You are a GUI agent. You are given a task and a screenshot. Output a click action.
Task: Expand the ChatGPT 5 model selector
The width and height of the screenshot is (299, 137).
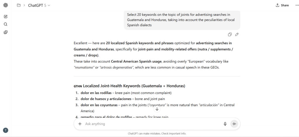tap(39, 5)
